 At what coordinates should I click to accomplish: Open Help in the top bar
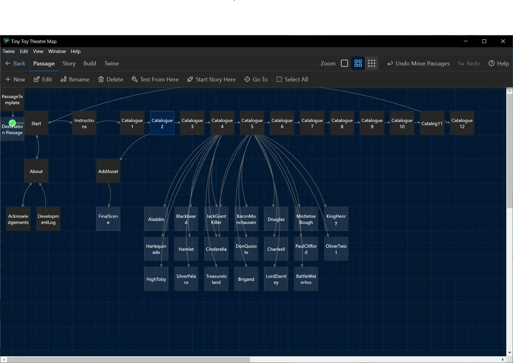pyautogui.click(x=498, y=63)
